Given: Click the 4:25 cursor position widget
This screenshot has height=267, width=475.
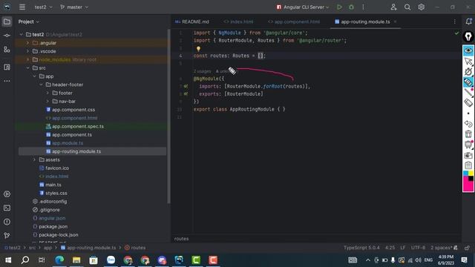Looking at the screenshot, I should [390, 248].
